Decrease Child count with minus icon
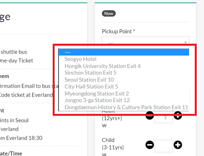 pos(149,145)
